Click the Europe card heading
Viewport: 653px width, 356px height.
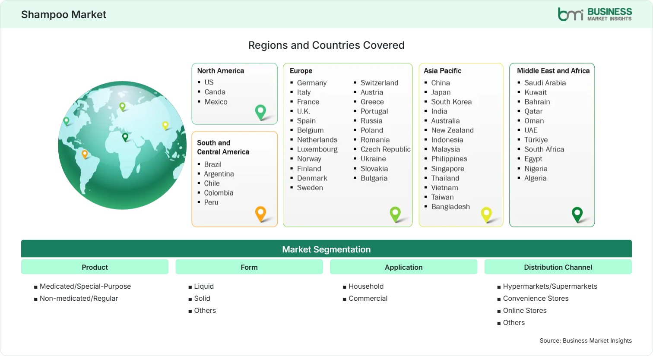(301, 71)
